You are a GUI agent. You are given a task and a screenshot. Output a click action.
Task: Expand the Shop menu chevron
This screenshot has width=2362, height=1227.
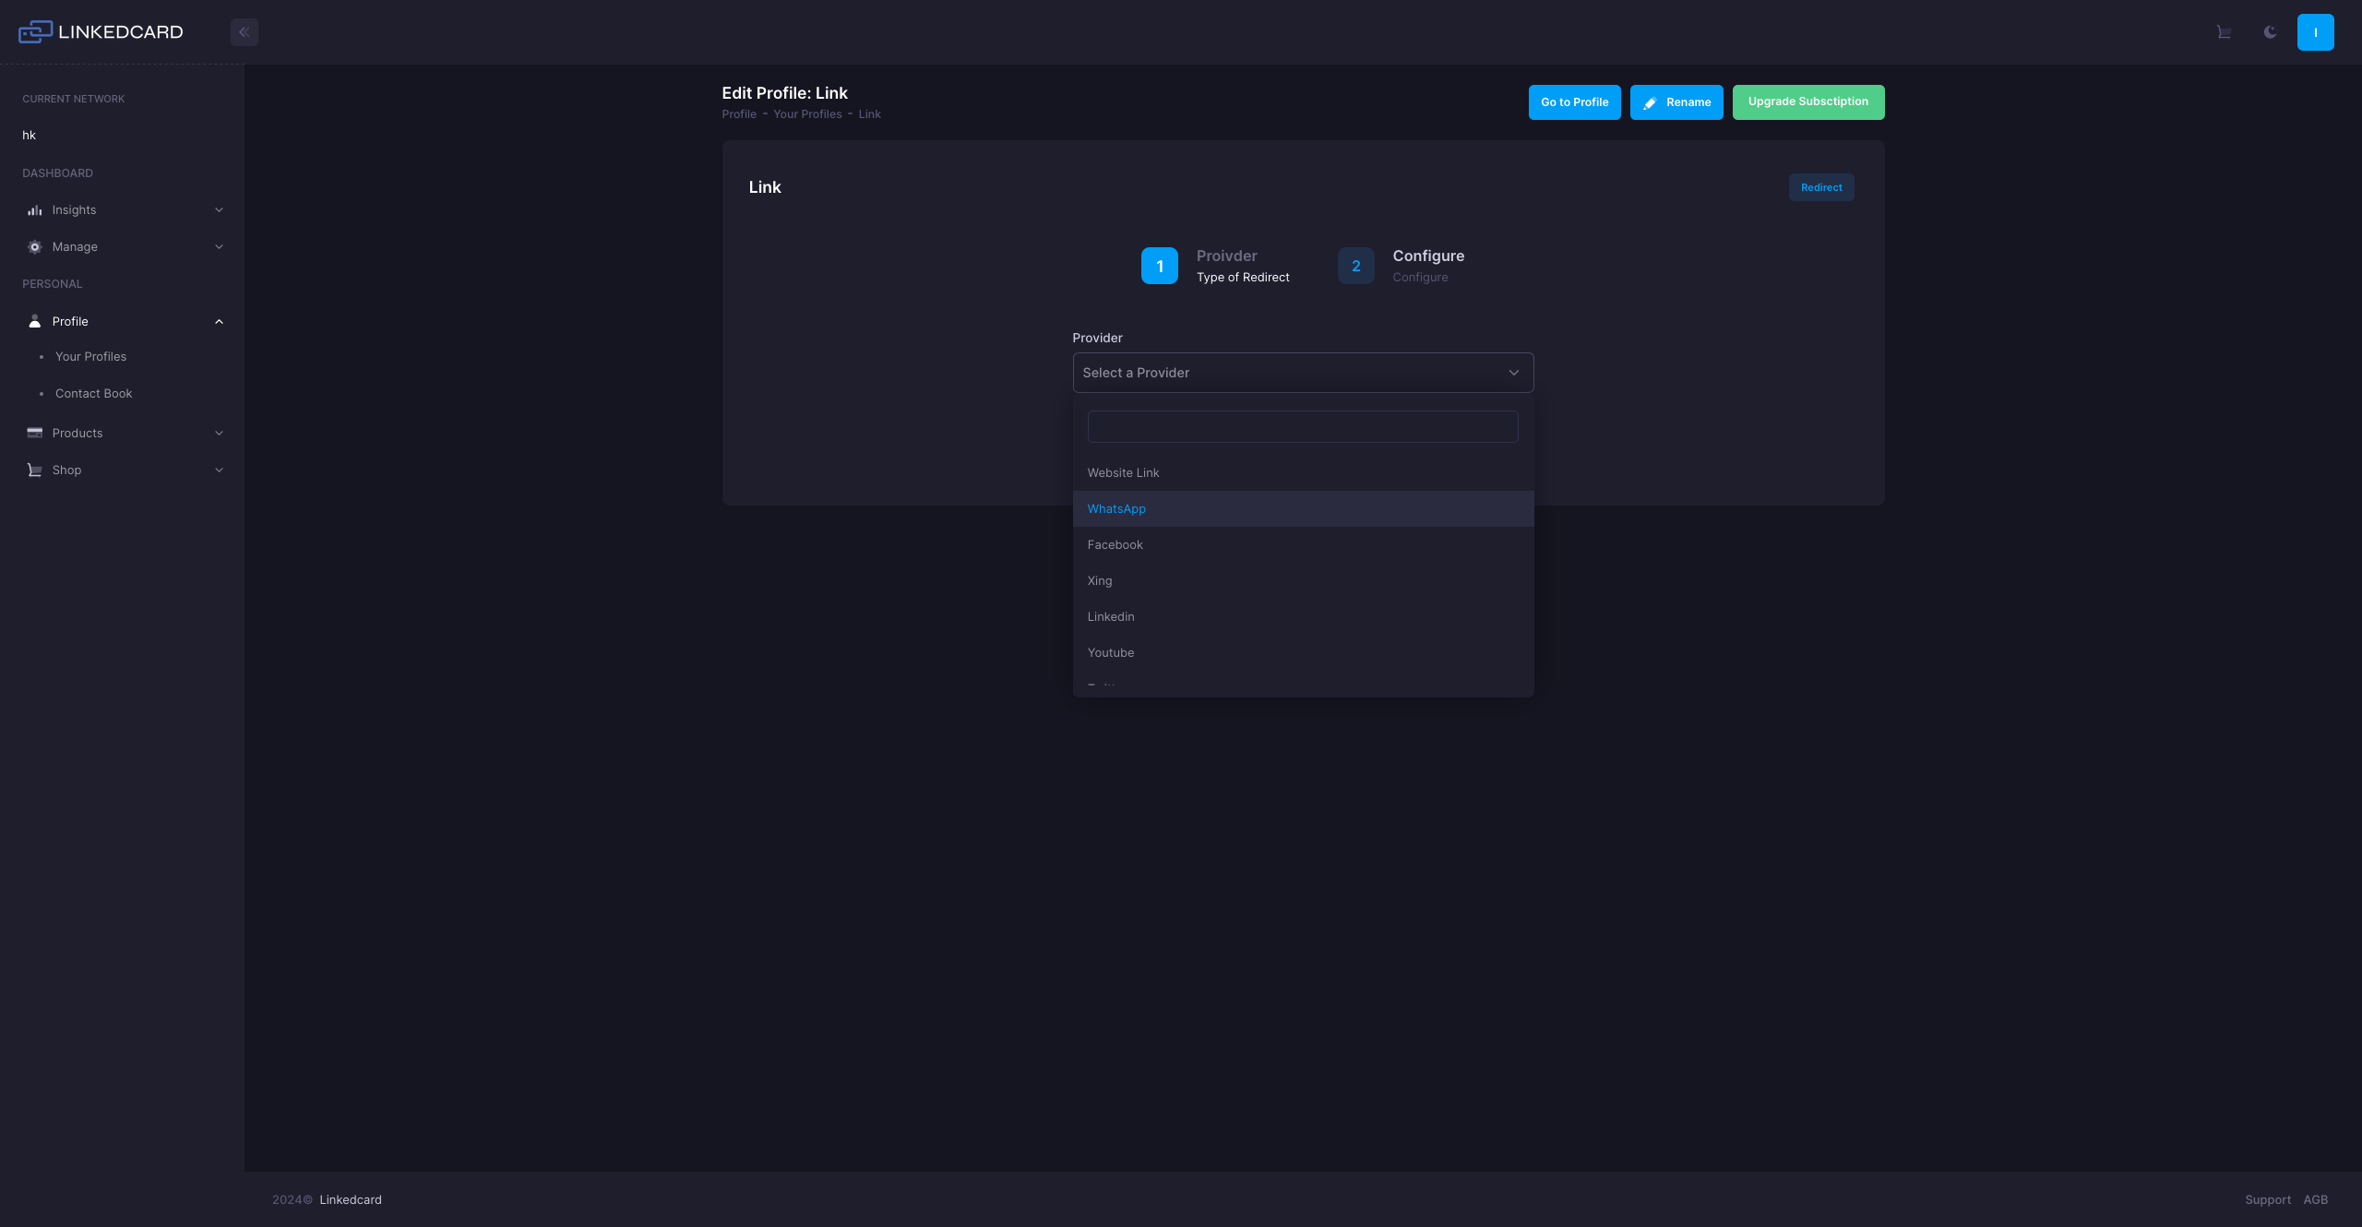(219, 470)
